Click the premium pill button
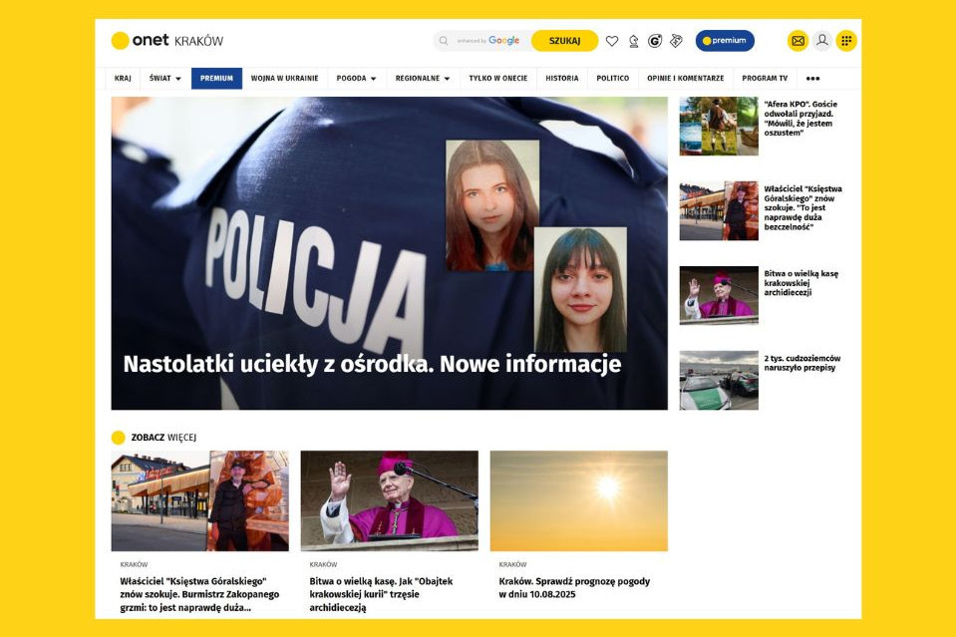 tap(727, 41)
